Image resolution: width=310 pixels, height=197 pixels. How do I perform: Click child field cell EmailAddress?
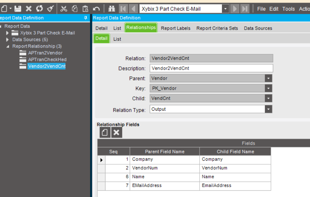[235, 186]
